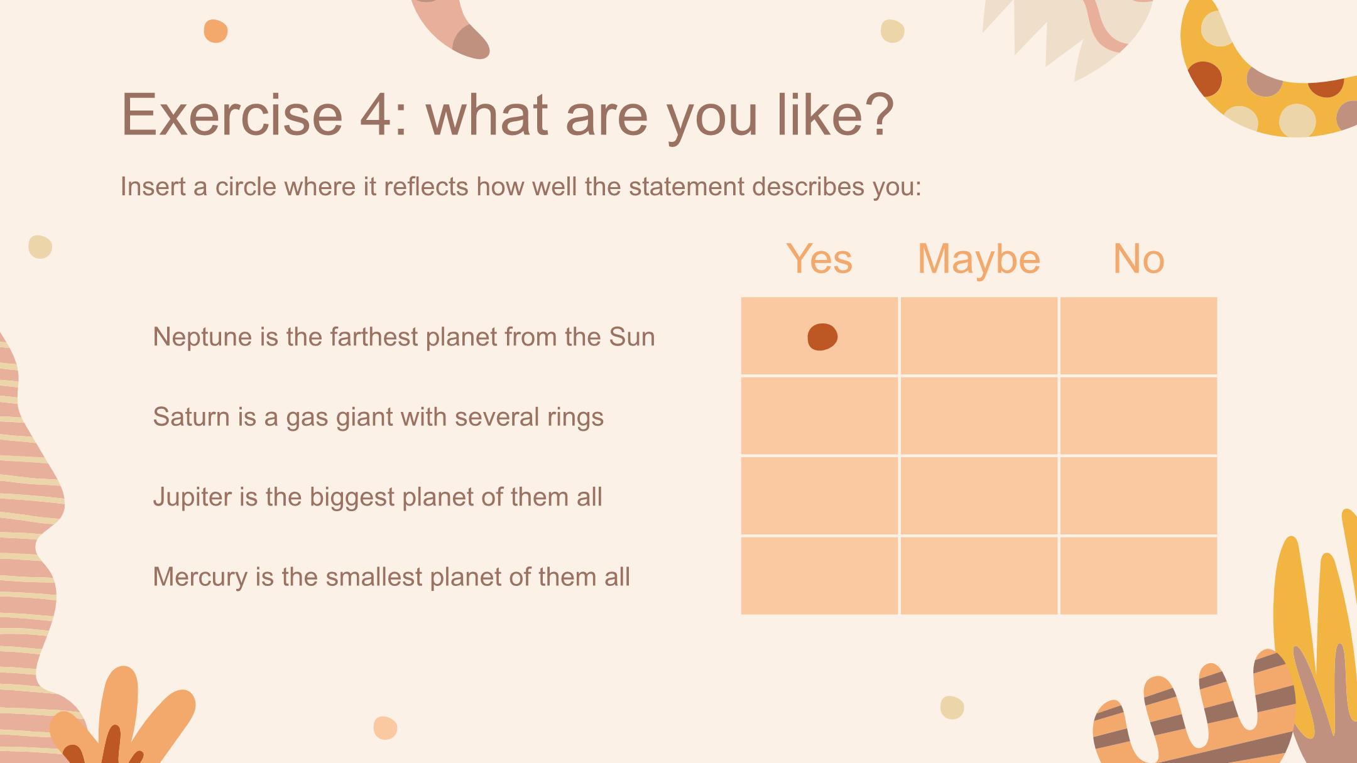The width and height of the screenshot is (1357, 763).
Task: Select the Yes cell for Mercury row
Action: tap(819, 575)
